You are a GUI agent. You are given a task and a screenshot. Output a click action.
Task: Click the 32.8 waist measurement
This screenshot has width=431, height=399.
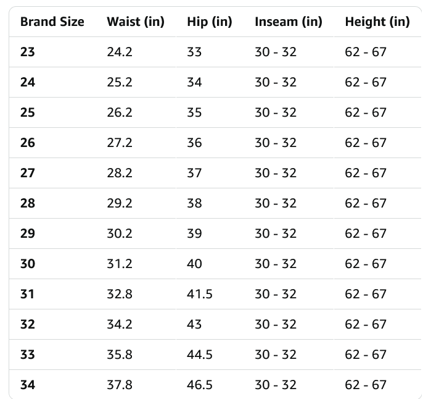(x=120, y=294)
